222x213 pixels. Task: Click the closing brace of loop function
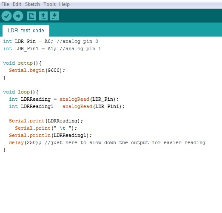click(4, 150)
